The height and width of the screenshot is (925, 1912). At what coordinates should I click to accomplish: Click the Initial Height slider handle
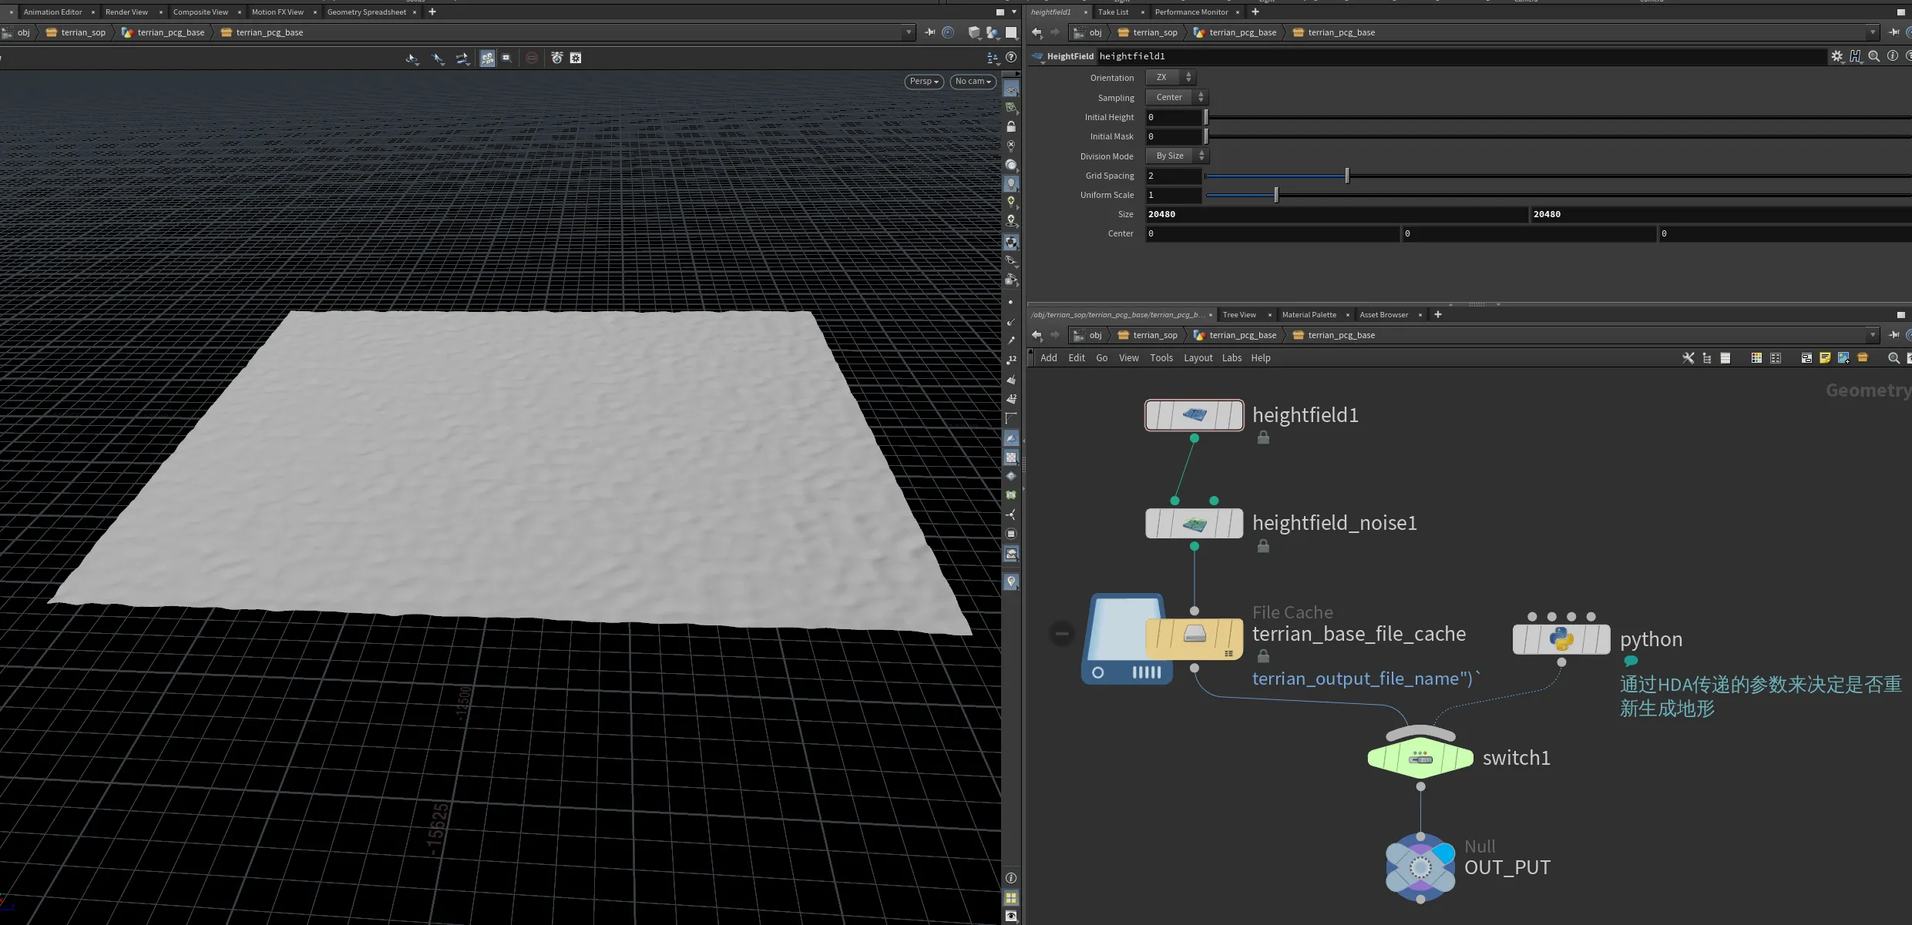pos(1206,117)
